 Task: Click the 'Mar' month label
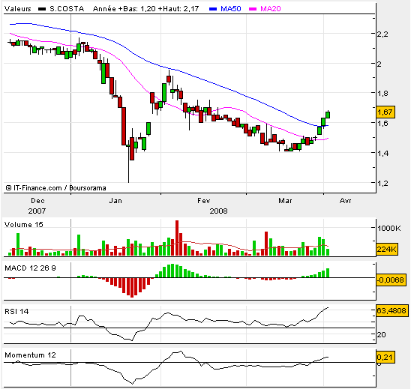click(285, 201)
